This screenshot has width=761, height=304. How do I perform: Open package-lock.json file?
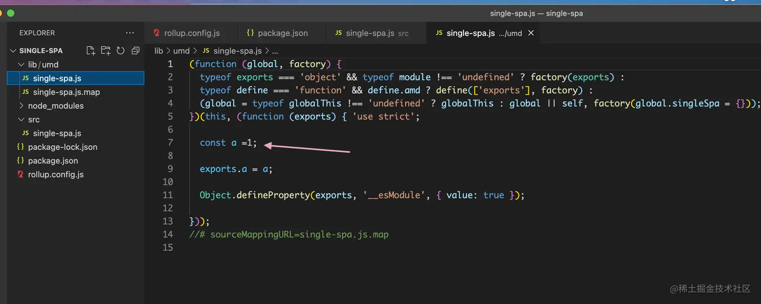tap(75, 147)
